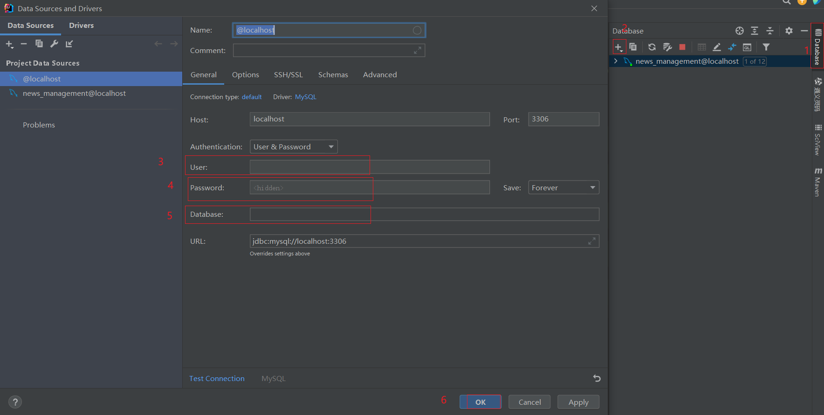Click the '1 of 12' schemas badge
The image size is (824, 415).
pyautogui.click(x=755, y=61)
